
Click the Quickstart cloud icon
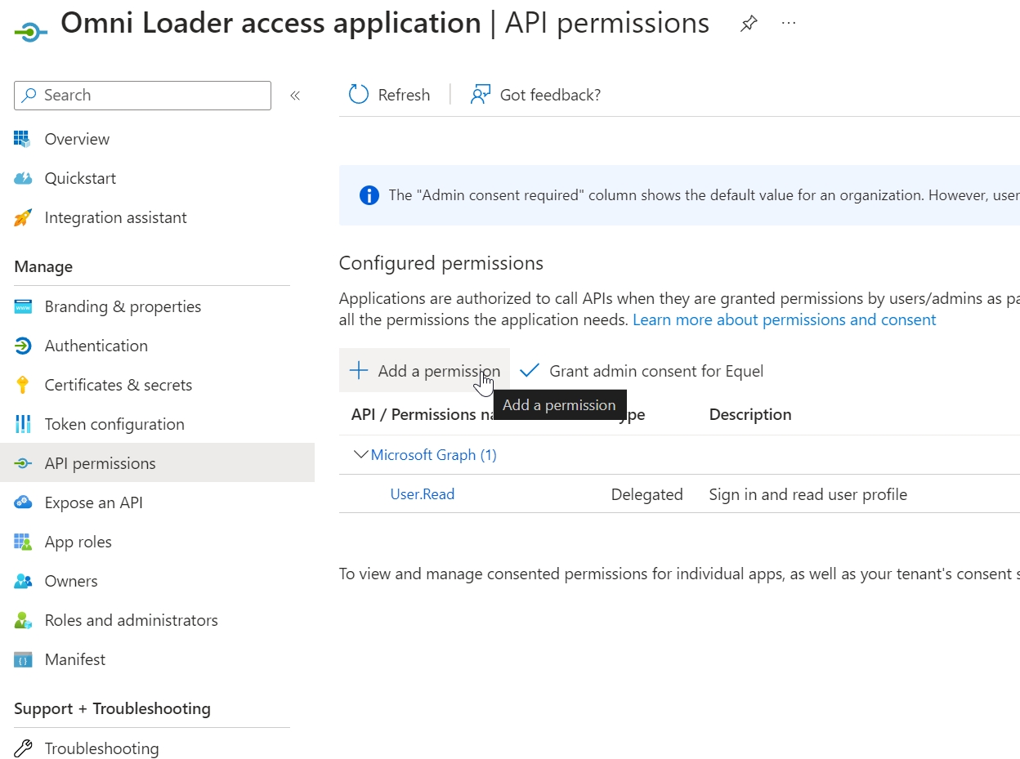coord(23,178)
